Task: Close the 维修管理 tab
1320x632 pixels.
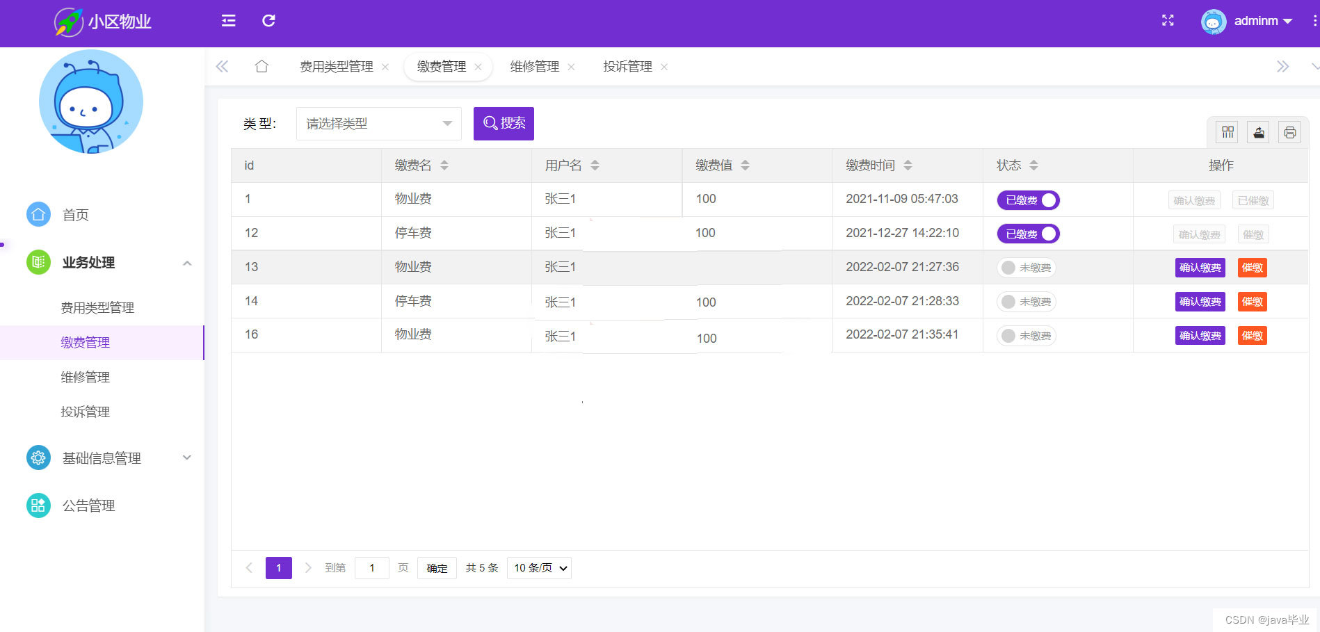Action: 571,67
